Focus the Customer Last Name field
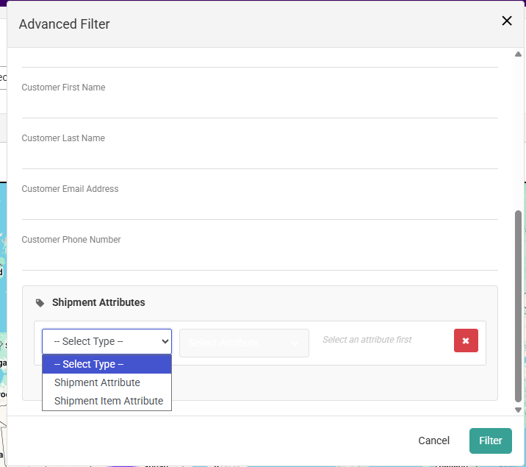Viewport: 526px width, 467px height. click(259, 157)
